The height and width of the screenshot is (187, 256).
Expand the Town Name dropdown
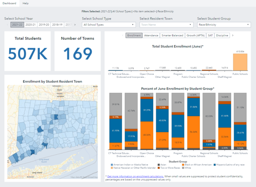(166, 25)
